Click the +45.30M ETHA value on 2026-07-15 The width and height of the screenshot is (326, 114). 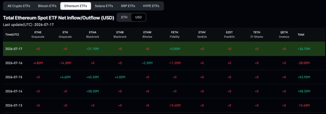93,77
